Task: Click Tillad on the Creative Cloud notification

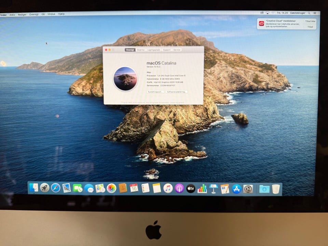Action: (310, 27)
